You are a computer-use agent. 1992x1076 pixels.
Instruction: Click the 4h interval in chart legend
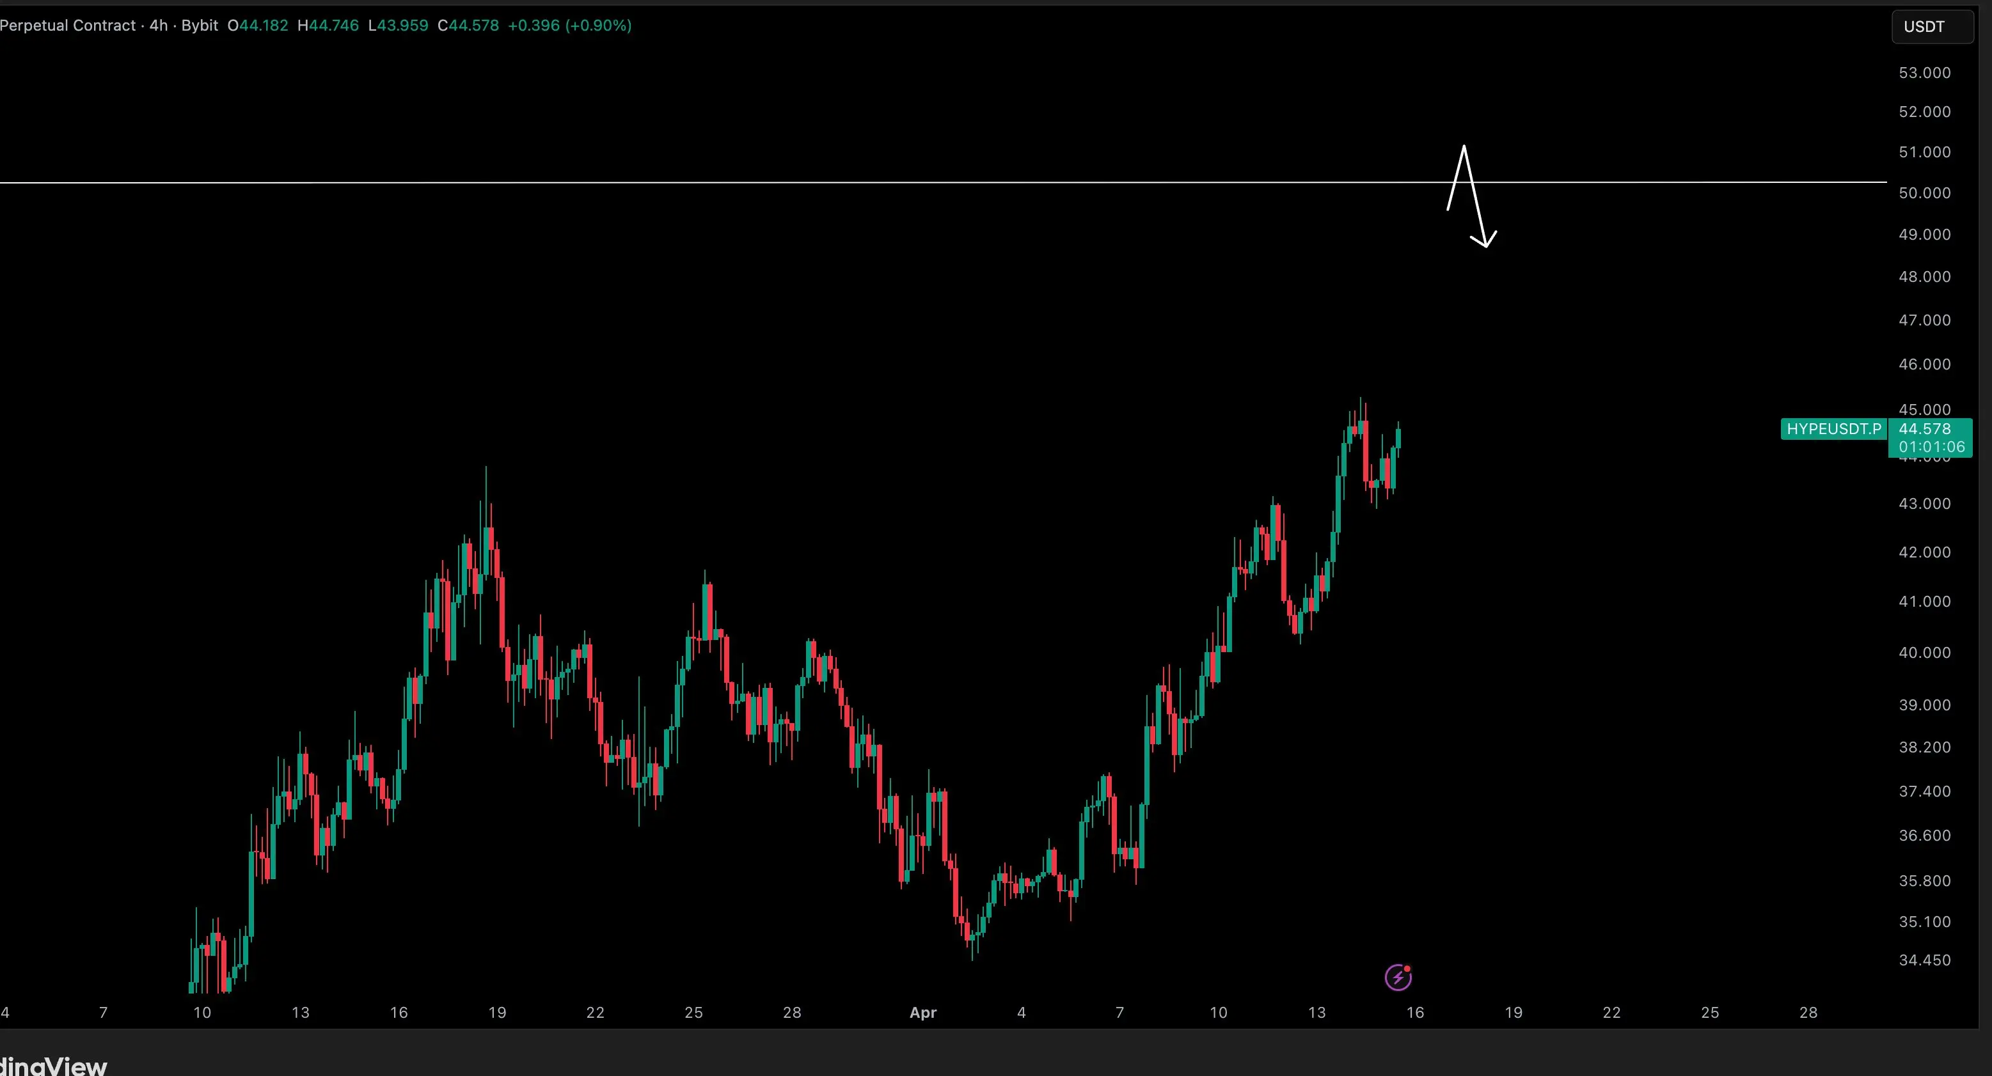coord(159,26)
